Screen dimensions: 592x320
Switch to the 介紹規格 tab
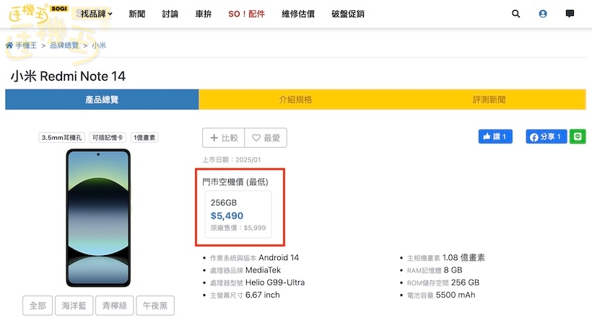pos(295,99)
